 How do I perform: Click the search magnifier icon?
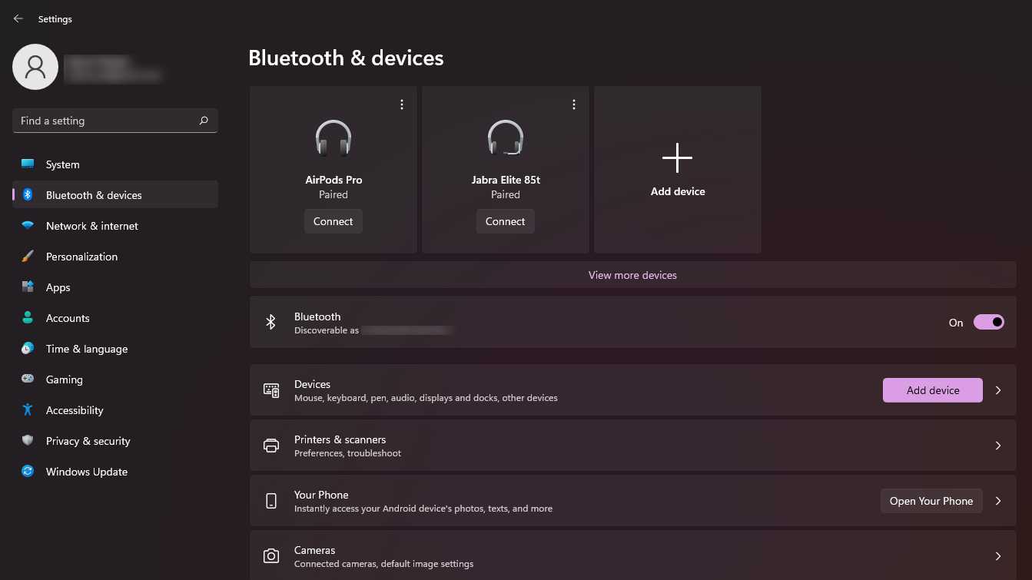tap(204, 121)
